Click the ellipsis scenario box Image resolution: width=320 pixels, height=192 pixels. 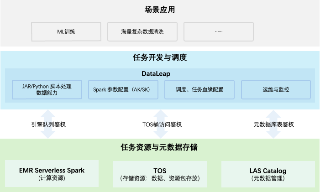click(219, 31)
